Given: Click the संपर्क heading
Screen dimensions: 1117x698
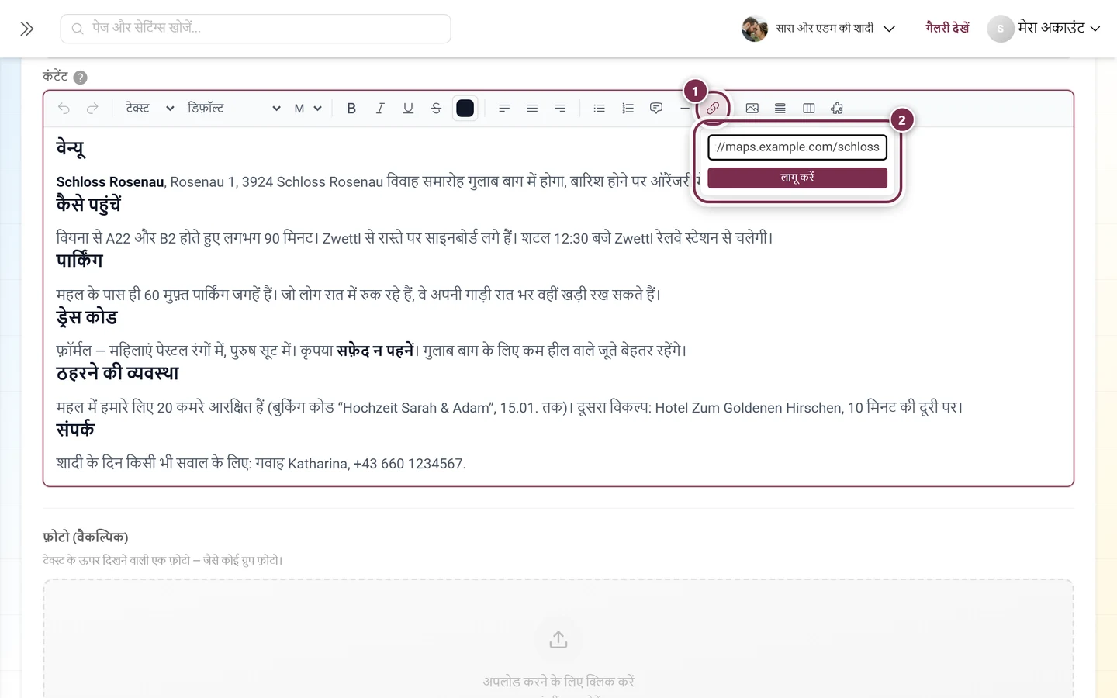Looking at the screenshot, I should tap(75, 430).
